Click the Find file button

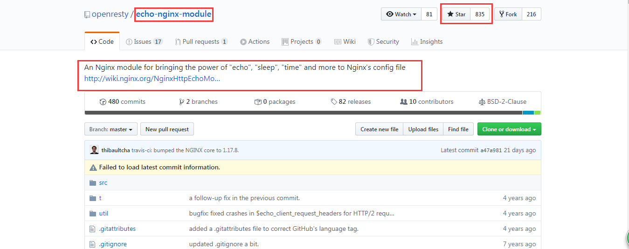point(458,129)
